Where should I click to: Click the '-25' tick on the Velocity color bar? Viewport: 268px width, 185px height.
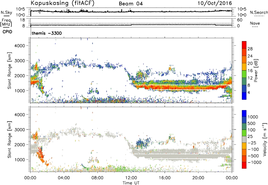pyautogui.click(x=252, y=143)
